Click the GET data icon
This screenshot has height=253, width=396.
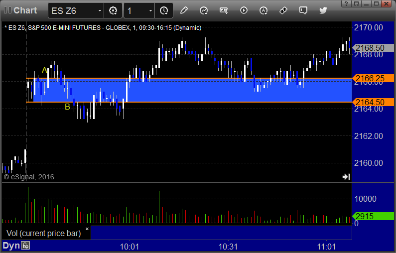(x=224, y=10)
